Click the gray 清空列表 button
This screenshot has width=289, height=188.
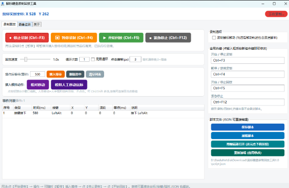point(95,74)
